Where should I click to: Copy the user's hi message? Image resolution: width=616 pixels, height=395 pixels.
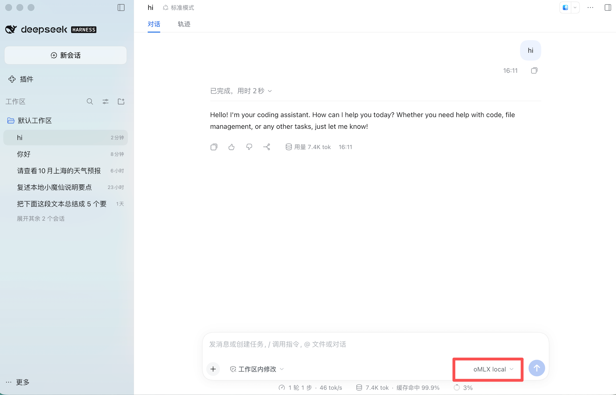click(x=534, y=71)
